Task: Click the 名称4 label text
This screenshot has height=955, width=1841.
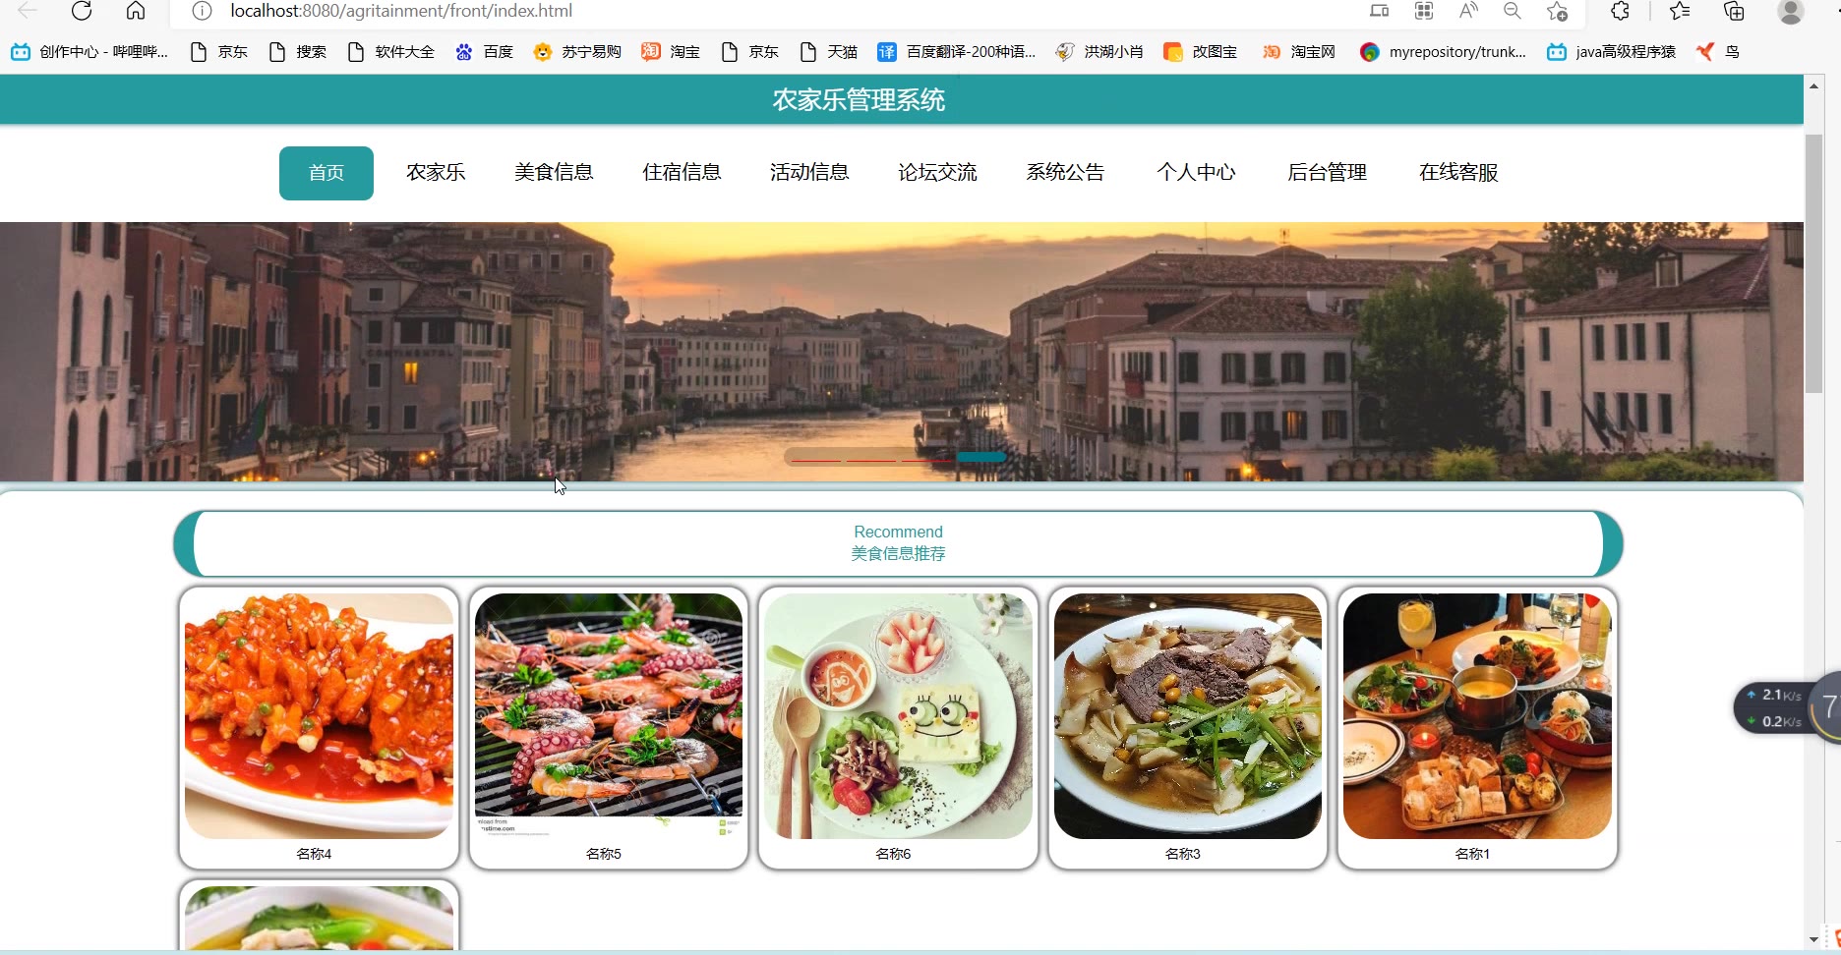Action: point(314,854)
